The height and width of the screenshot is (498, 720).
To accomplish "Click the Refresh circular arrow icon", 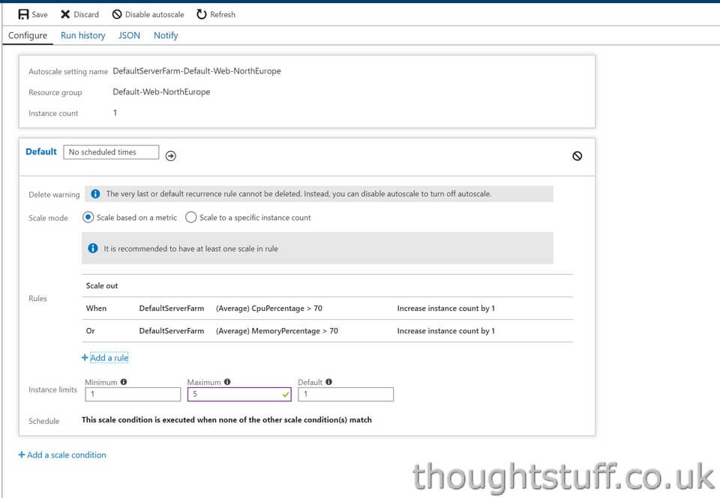I will point(202,14).
